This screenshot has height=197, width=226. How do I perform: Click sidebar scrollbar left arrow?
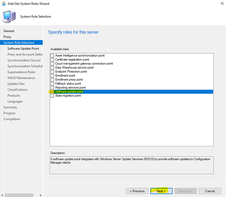click(2, 195)
